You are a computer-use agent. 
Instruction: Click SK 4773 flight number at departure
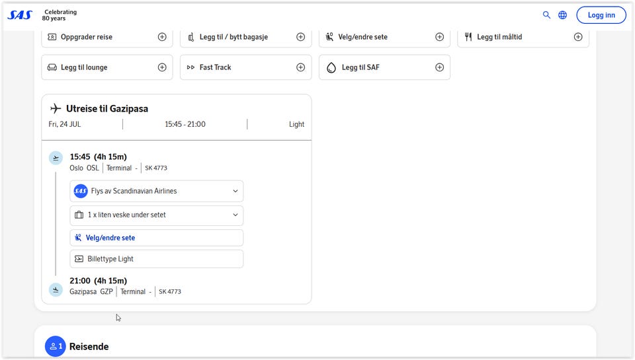(156, 168)
